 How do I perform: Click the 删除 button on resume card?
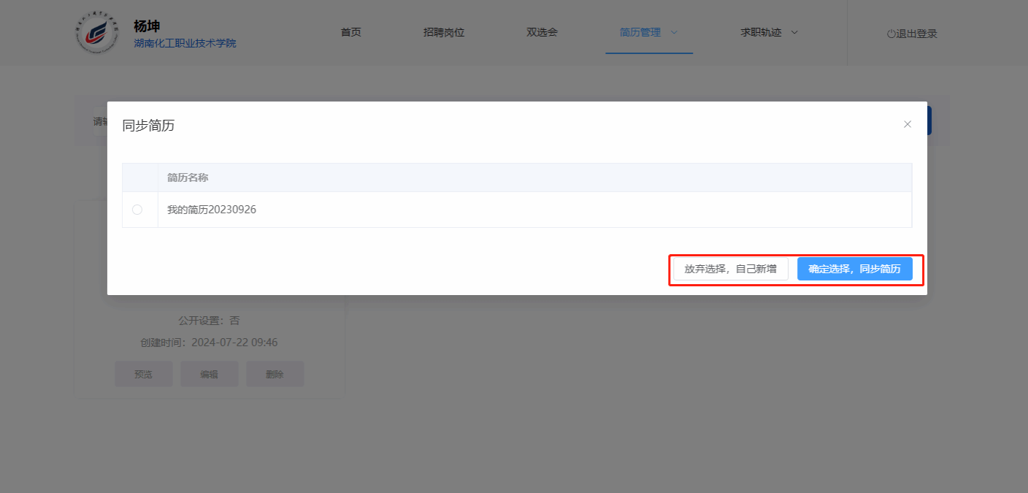pyautogui.click(x=275, y=374)
